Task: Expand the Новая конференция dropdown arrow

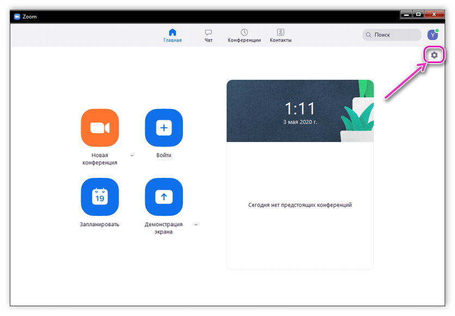Action: [x=132, y=156]
